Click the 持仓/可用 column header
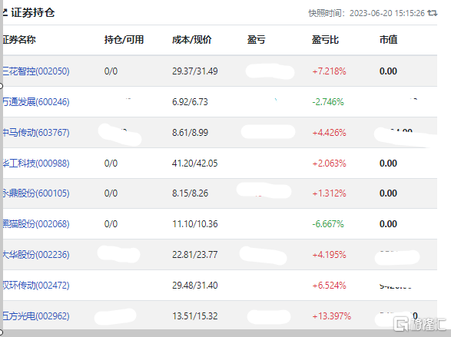Viewport: 451px width, 337px height. click(124, 39)
